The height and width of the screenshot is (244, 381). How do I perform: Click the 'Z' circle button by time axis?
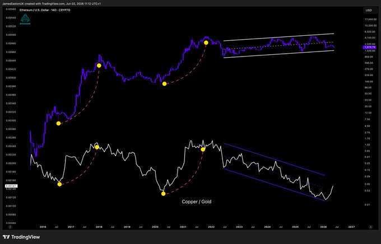(10, 227)
